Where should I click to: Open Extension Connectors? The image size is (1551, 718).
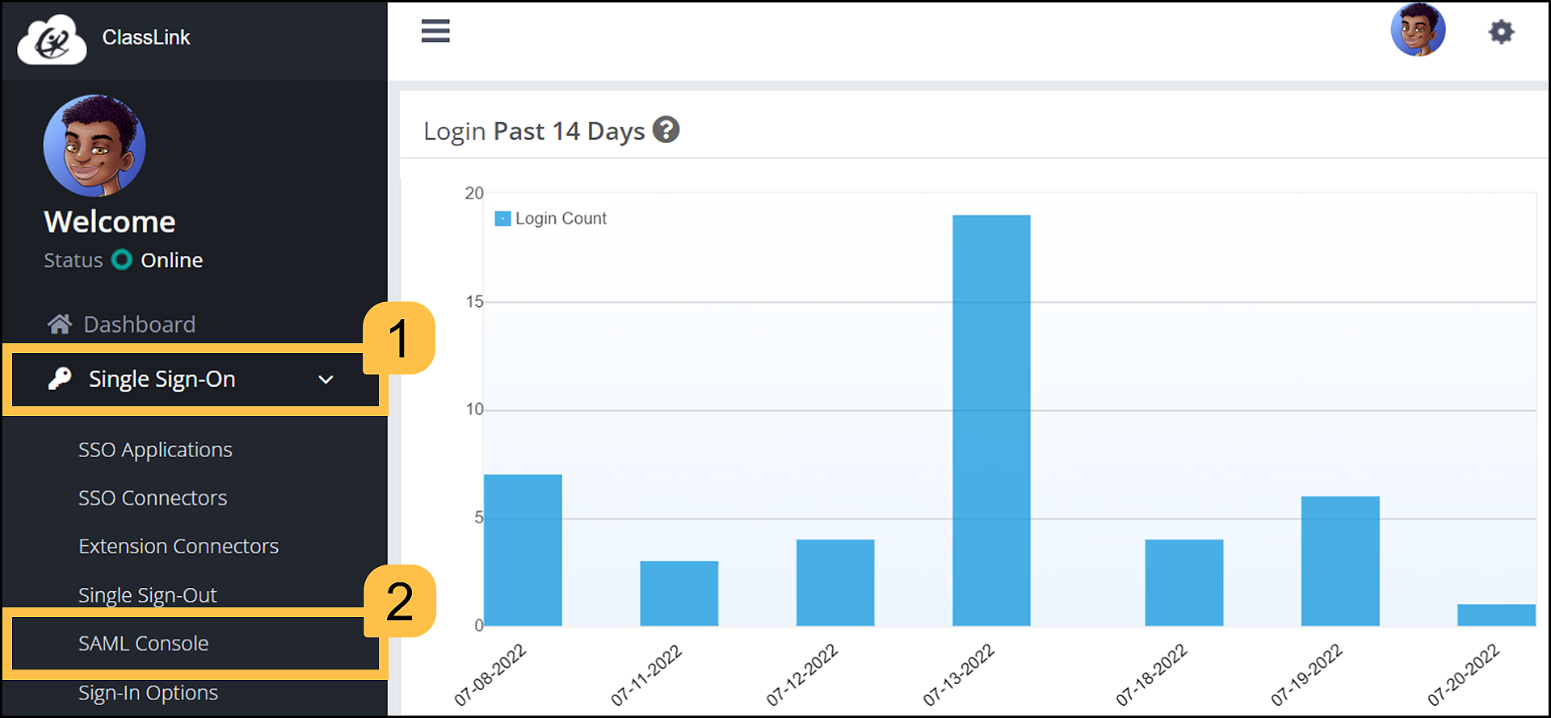pyautogui.click(x=179, y=547)
